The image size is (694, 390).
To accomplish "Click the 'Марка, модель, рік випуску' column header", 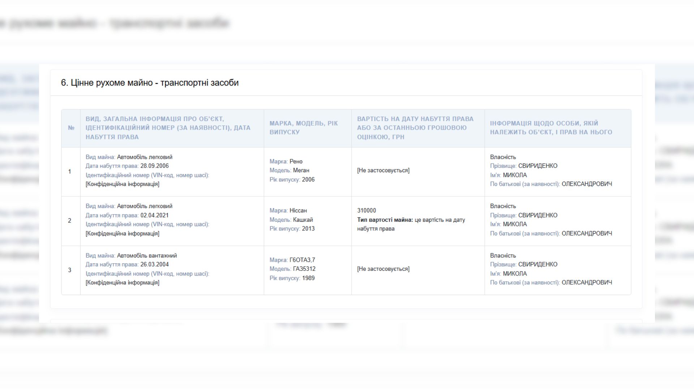I will click(x=304, y=128).
